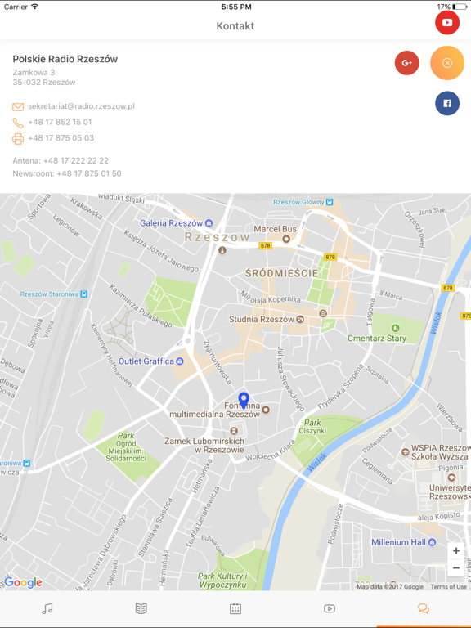Open the news book tab

141,608
